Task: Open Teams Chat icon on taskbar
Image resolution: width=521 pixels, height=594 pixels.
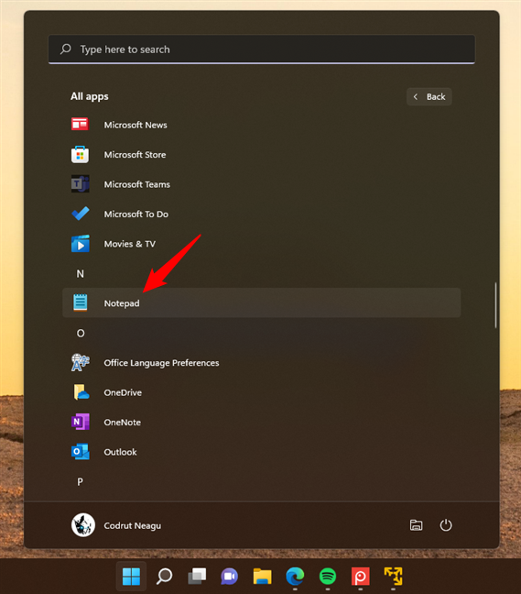Action: click(229, 577)
